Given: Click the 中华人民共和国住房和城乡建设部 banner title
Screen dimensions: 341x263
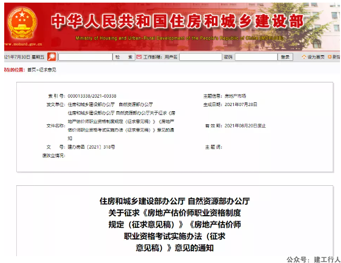Looking at the screenshot, I should 177,22.
